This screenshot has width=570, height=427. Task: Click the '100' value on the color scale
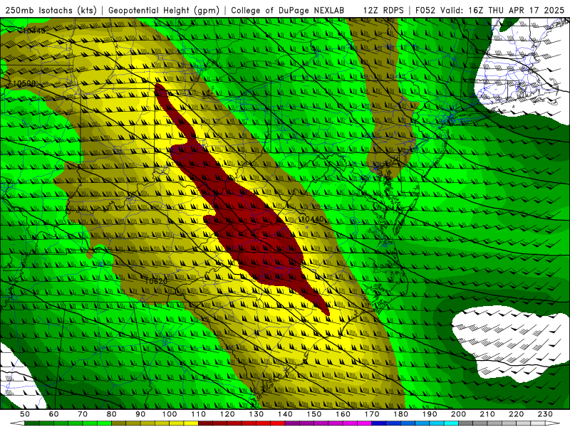pos(170,414)
